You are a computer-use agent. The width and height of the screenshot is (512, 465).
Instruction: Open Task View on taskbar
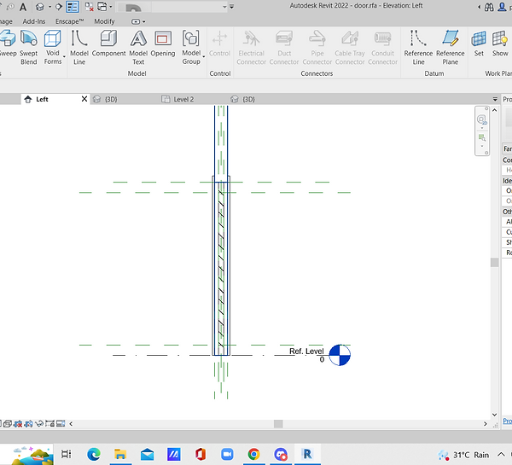[67, 454]
